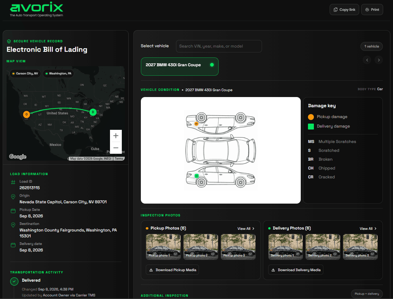Click the Load ID value 262513115
393x299 pixels.
click(x=30, y=188)
